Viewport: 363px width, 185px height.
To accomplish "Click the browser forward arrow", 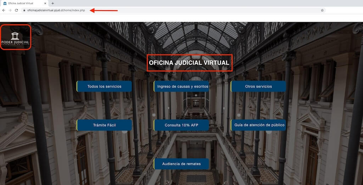I will [x=10, y=10].
